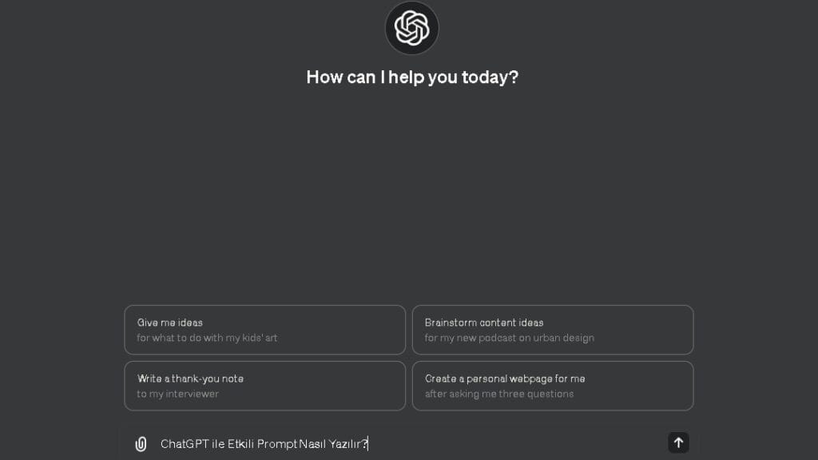Screen dimensions: 818x460
Task: Click the attachment clip beside the prompt text
Action: 140,442
